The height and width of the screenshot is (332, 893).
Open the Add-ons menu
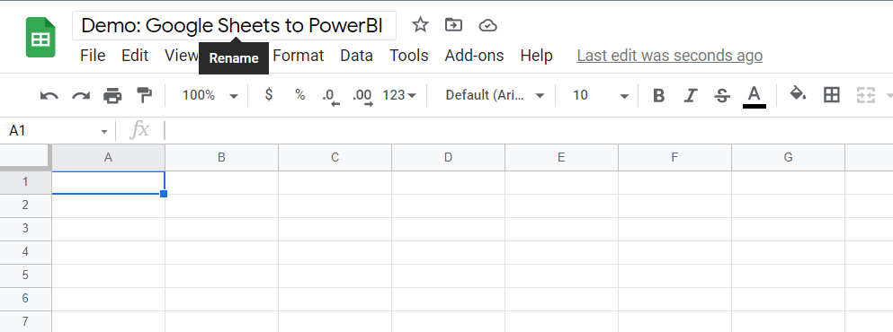click(x=475, y=55)
